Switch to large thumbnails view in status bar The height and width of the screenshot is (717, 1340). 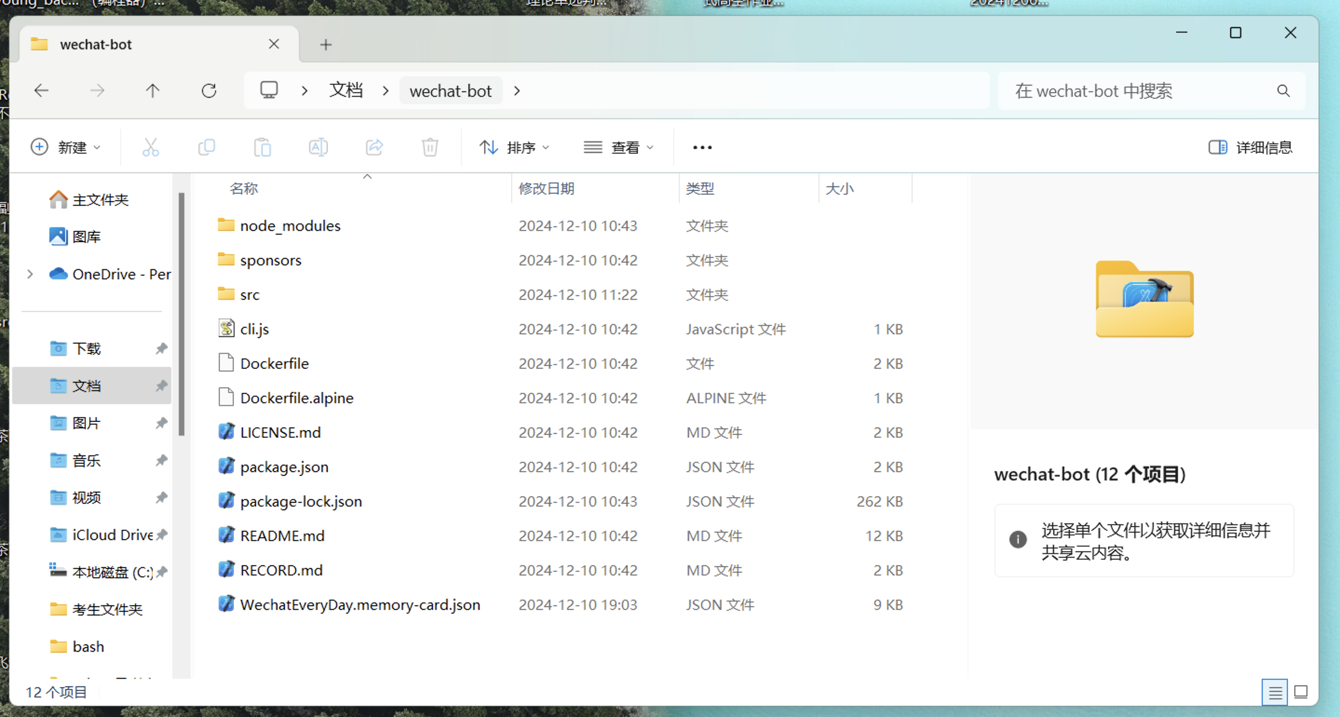click(x=1300, y=692)
